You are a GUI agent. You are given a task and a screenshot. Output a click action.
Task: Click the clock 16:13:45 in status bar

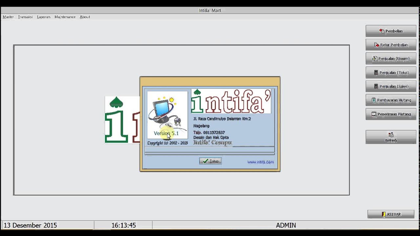coord(123,226)
